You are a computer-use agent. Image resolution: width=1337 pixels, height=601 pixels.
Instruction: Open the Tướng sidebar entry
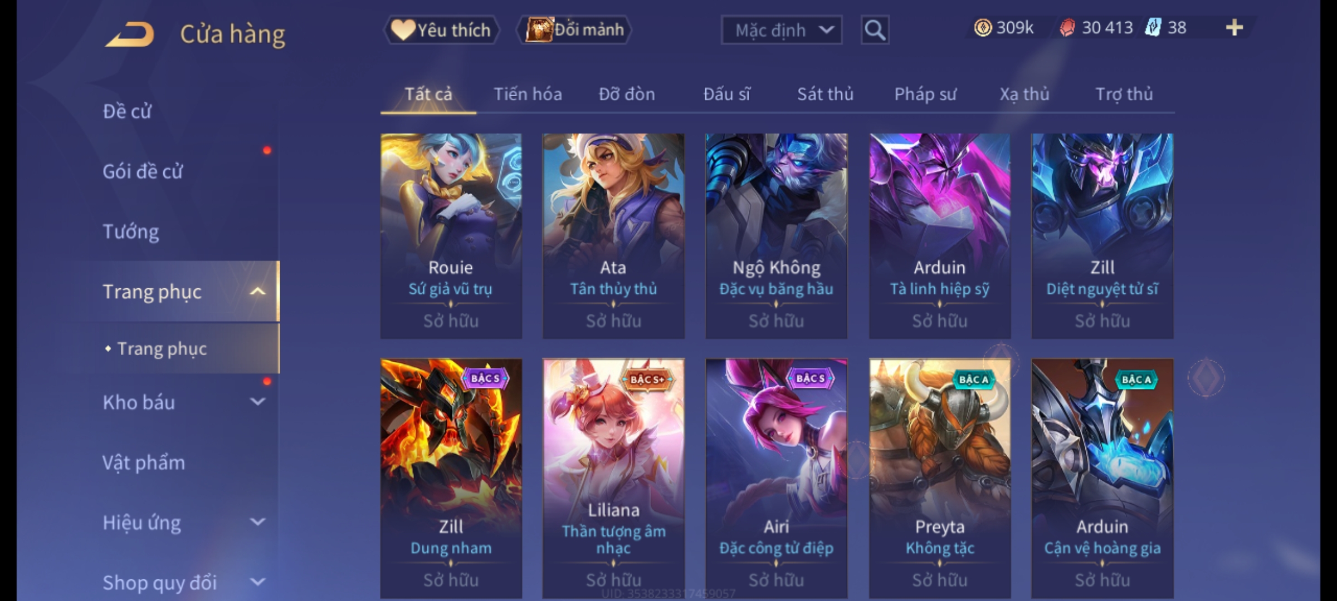pos(131,231)
